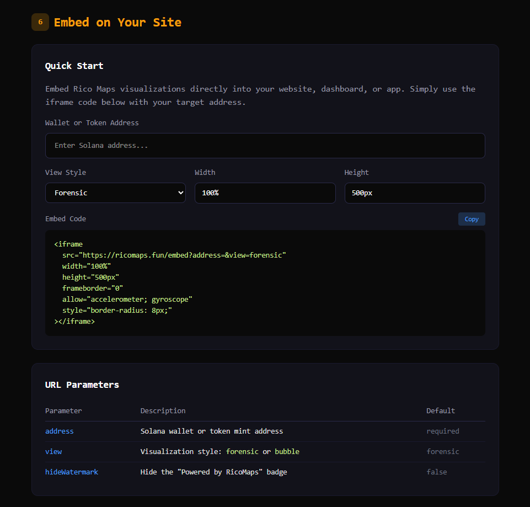The width and height of the screenshot is (530, 507).
Task: Copy the embed code
Action: (x=472, y=219)
